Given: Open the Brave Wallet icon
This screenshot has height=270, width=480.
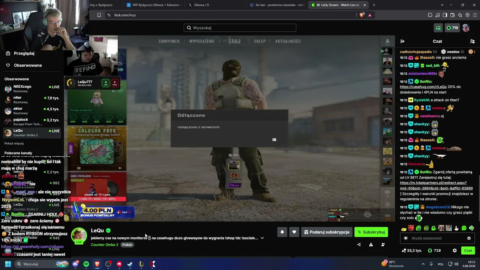Looking at the screenshot, I should (452, 15).
